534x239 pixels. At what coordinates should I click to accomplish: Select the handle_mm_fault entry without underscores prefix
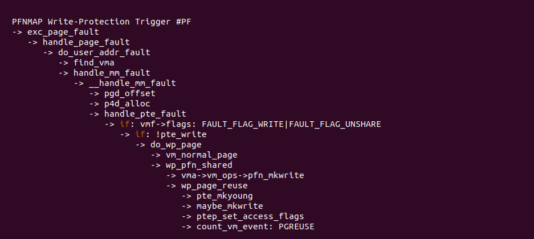pyautogui.click(x=112, y=73)
